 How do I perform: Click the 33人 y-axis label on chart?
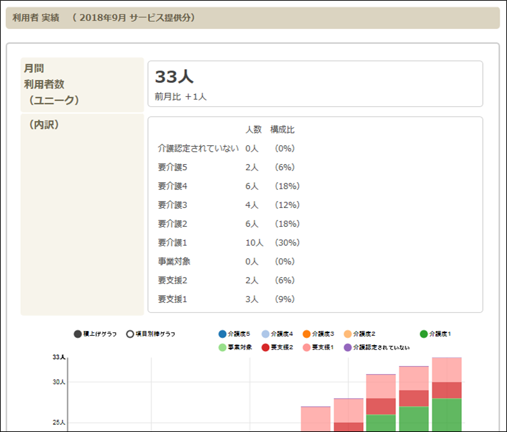pyautogui.click(x=59, y=357)
